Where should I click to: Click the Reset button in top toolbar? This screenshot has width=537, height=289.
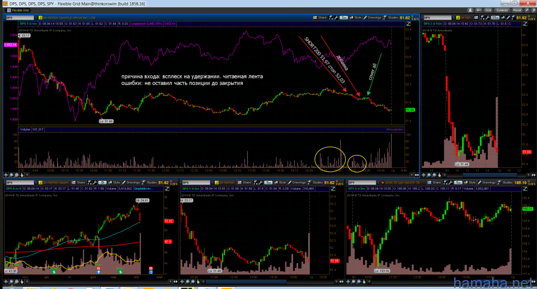[x=517, y=10]
